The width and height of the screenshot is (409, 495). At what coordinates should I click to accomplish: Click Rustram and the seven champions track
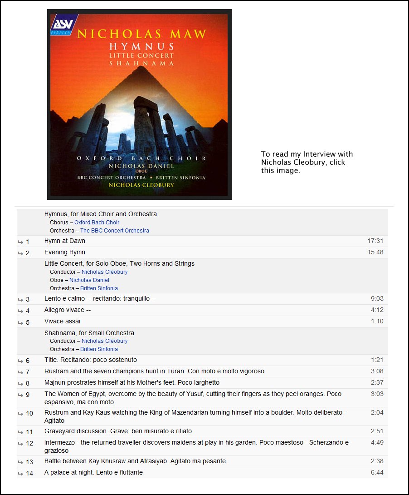[155, 371]
